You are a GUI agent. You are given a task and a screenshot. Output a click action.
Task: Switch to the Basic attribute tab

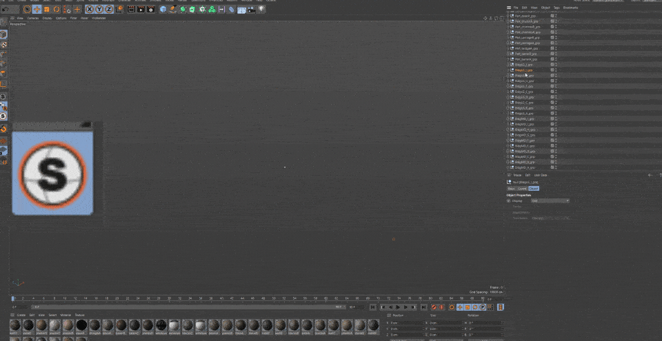pyautogui.click(x=511, y=189)
